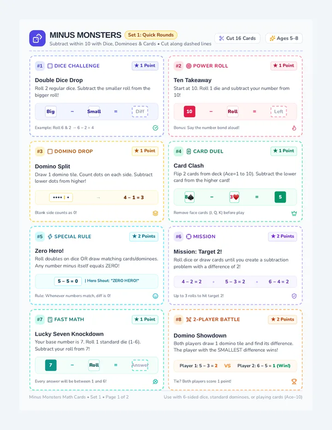Click the 1 Point badge on FAST MATH
The height and width of the screenshot is (430, 332).
(x=145, y=319)
